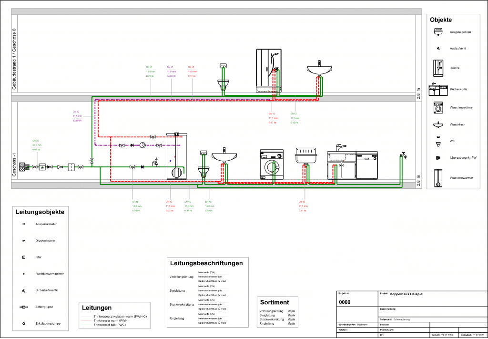Click the 'Doppelhaus Beispiel' project title
This screenshot has height=339, width=488.
[407, 294]
